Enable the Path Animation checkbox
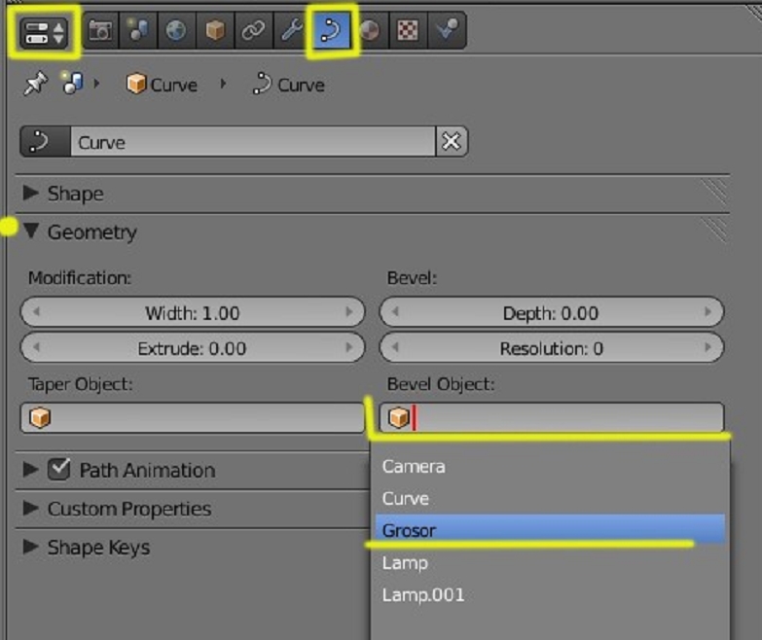 pyautogui.click(x=59, y=470)
